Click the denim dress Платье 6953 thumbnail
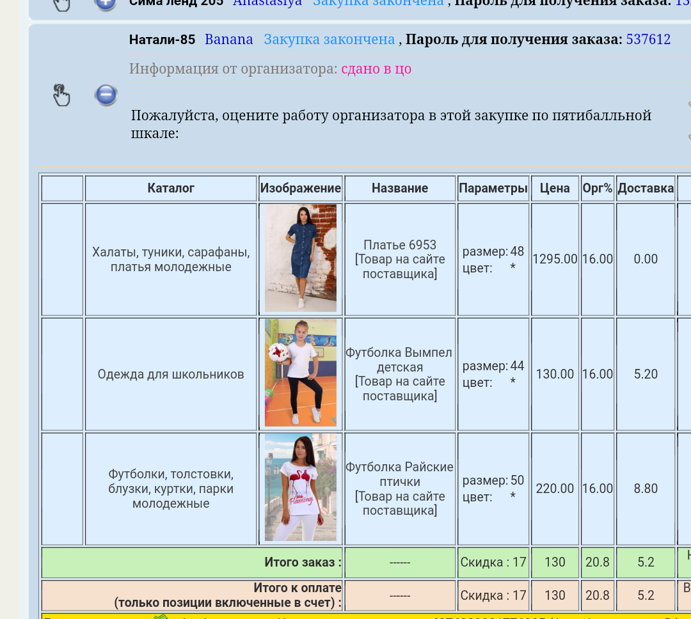 tap(300, 258)
